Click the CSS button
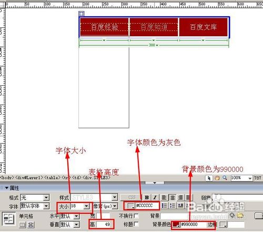 tap(131, 197)
